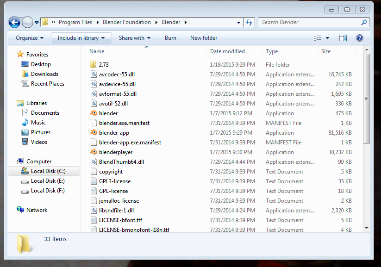Click the Forward navigation arrow button
The width and height of the screenshot is (381, 267).
27,23
